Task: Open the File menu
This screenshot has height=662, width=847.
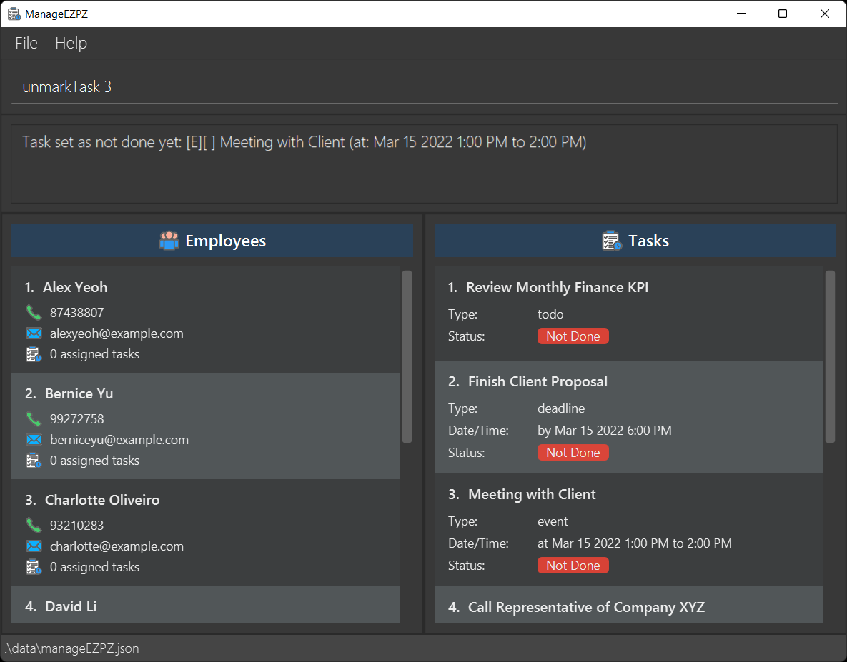Action: click(x=26, y=43)
